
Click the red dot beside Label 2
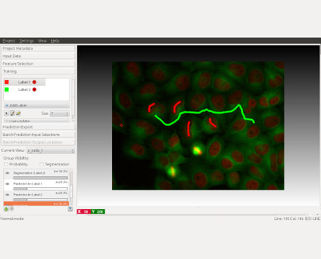[x=34, y=90]
